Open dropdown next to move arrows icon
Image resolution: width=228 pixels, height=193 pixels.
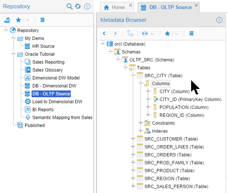click(152, 34)
